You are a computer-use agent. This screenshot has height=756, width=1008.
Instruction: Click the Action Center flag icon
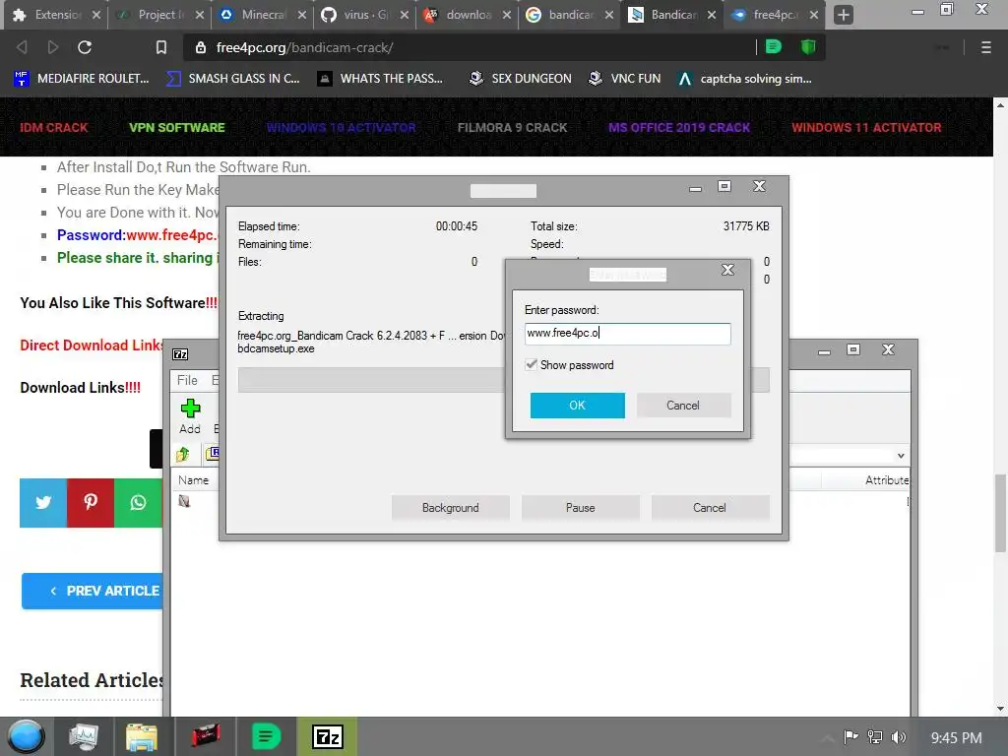[x=850, y=737]
